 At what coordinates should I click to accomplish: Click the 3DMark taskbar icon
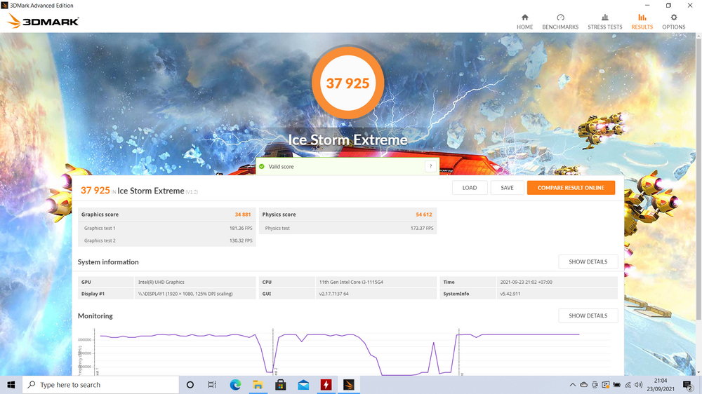349,385
